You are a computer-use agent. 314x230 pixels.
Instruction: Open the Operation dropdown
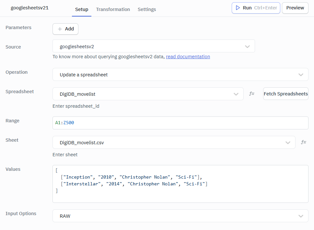pos(180,75)
